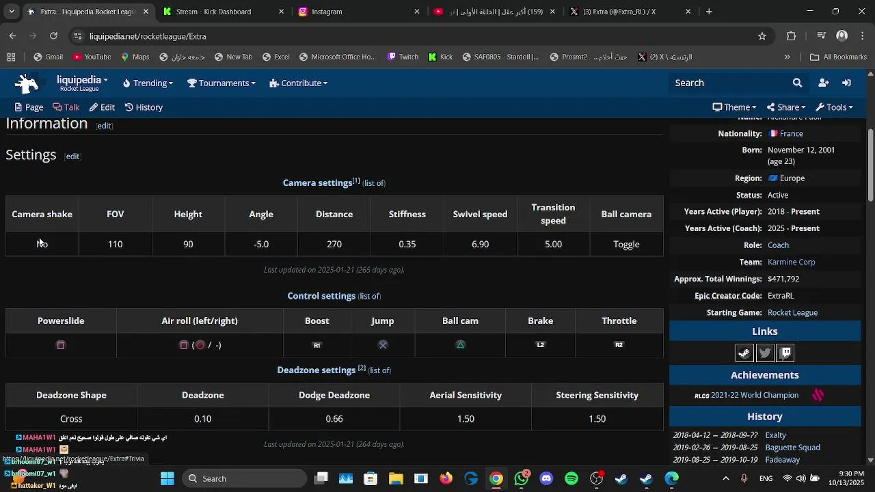This screenshot has width=875, height=492.
Task: Open Chrome three-dot menu
Action: click(863, 36)
